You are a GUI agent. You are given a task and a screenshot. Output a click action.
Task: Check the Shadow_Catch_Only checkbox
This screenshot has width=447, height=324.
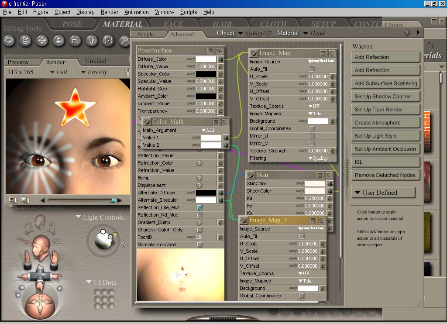200,230
